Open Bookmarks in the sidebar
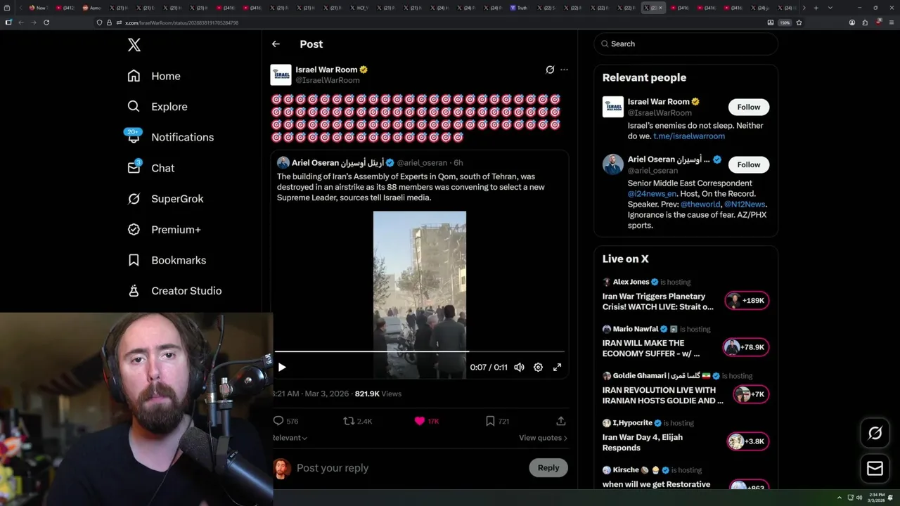The width and height of the screenshot is (900, 506). 167,260
